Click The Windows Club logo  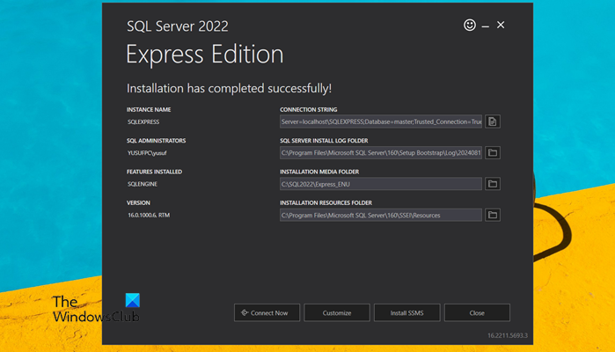(x=94, y=307)
